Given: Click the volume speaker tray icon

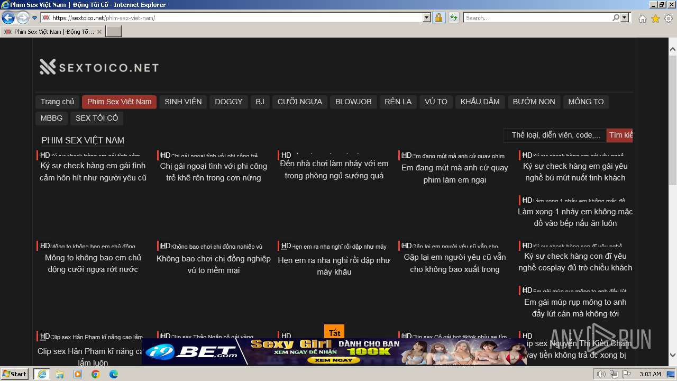Looking at the screenshot, I should 601,374.
